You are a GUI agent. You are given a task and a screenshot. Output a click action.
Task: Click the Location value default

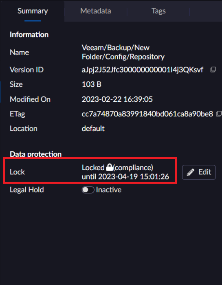[x=93, y=129]
